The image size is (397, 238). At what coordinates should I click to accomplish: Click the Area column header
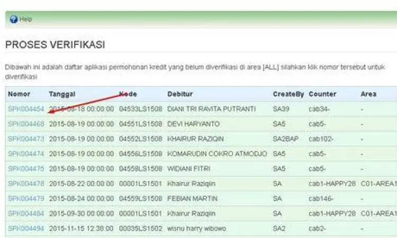[368, 94]
